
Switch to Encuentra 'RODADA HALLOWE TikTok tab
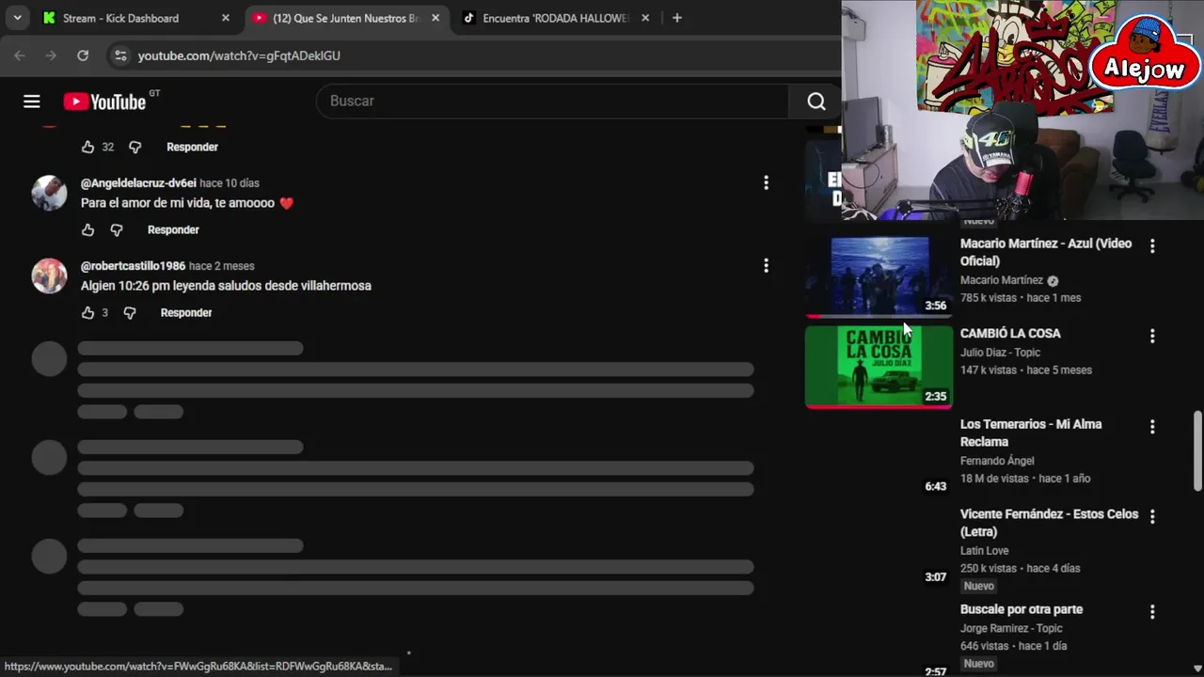(555, 18)
